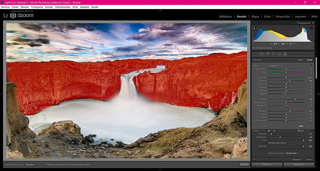
Task: Toggle highlight clipping indicator in histogram
Action: (x=311, y=28)
